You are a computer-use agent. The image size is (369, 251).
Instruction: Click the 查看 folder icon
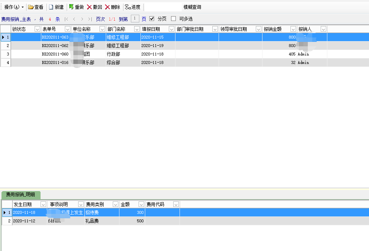click(31, 7)
